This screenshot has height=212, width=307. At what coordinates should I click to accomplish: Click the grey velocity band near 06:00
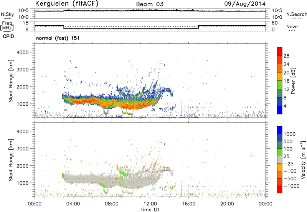click(x=92, y=178)
